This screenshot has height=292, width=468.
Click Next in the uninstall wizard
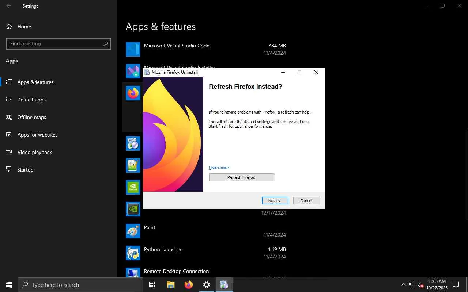tap(275, 201)
